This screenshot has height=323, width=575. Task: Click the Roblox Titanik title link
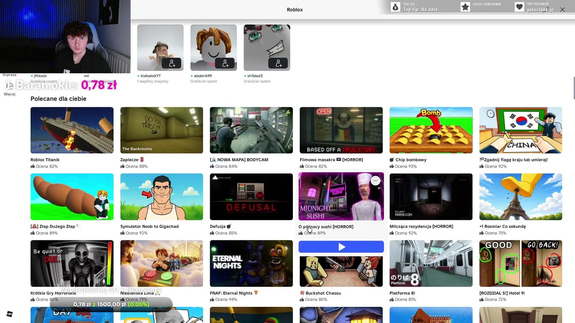pyautogui.click(x=45, y=160)
